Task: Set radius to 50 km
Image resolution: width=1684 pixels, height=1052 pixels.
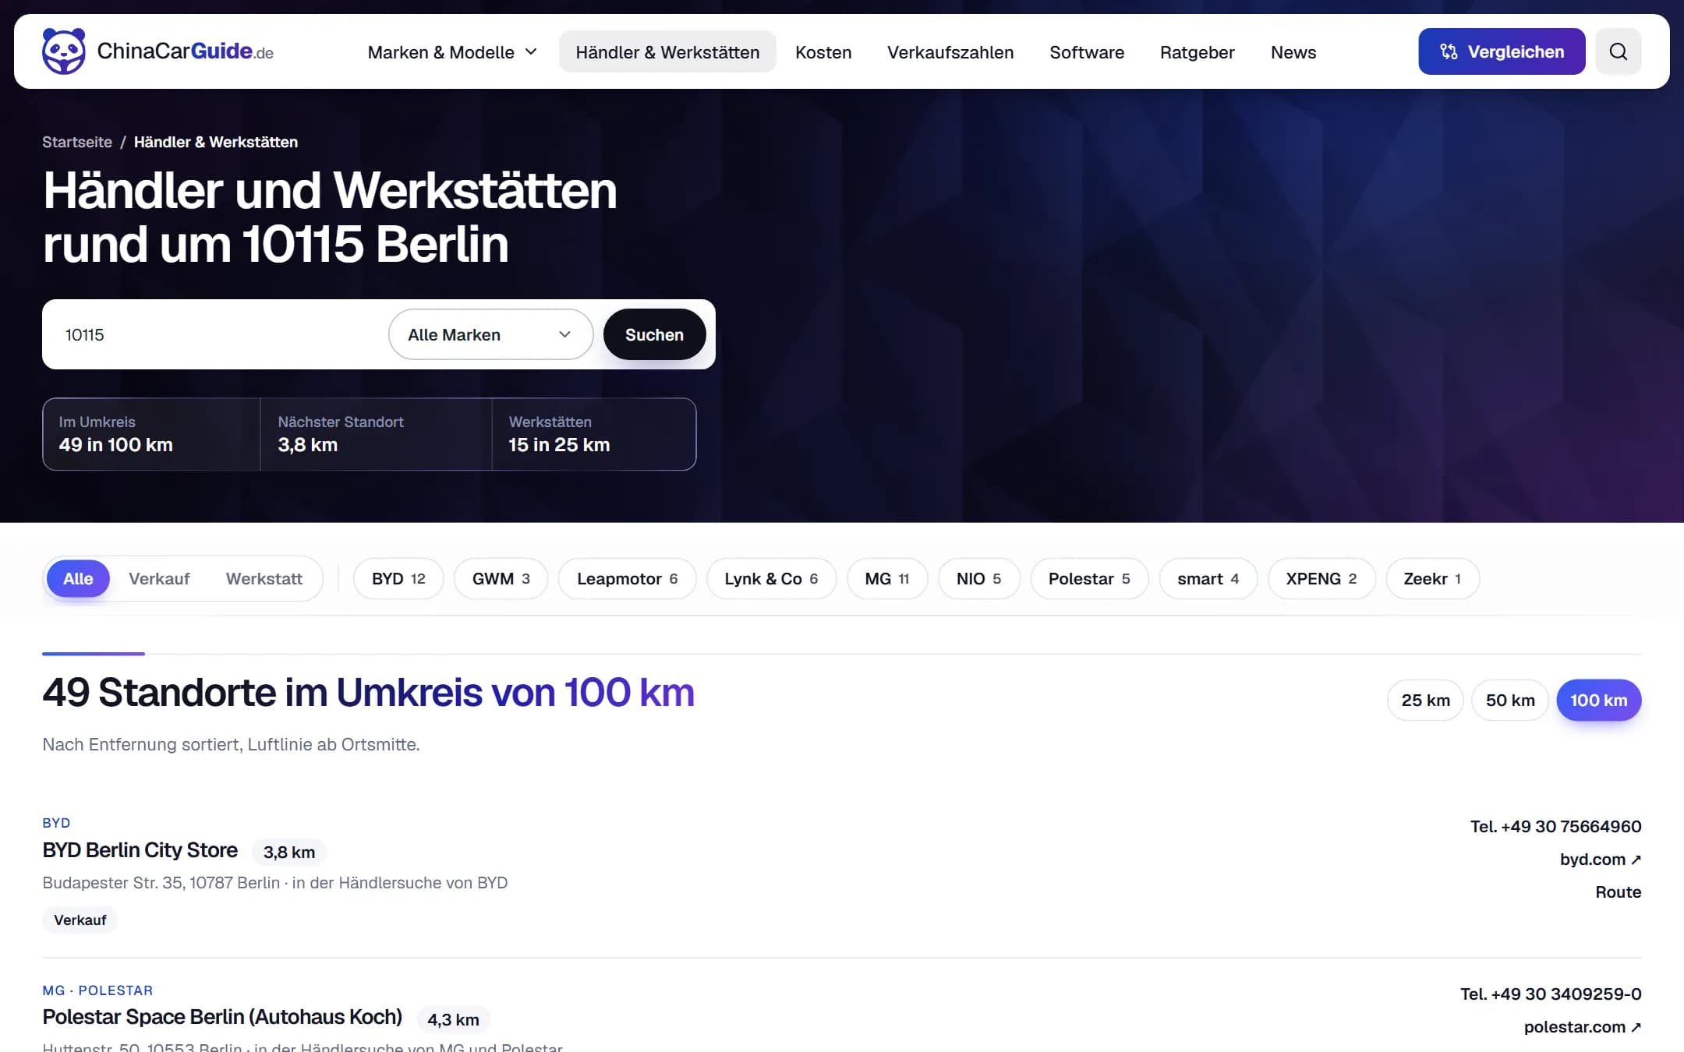Action: click(1510, 700)
